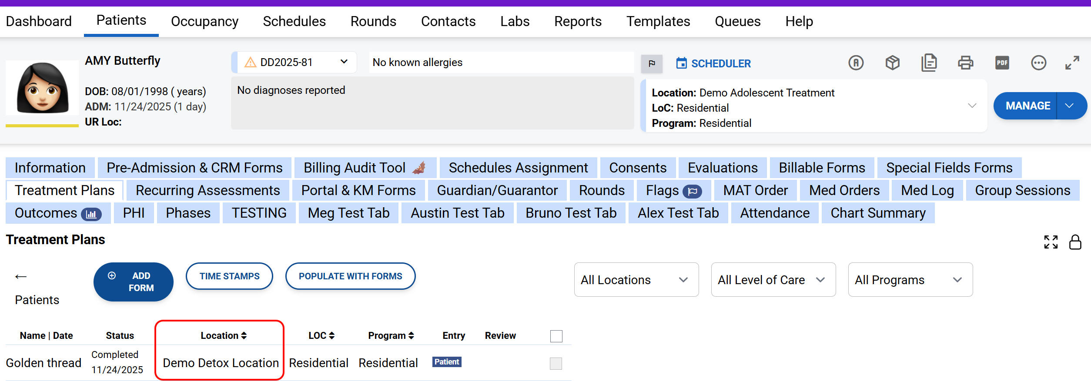Open the circled A icon in header
The height and width of the screenshot is (381, 1091).
point(856,63)
